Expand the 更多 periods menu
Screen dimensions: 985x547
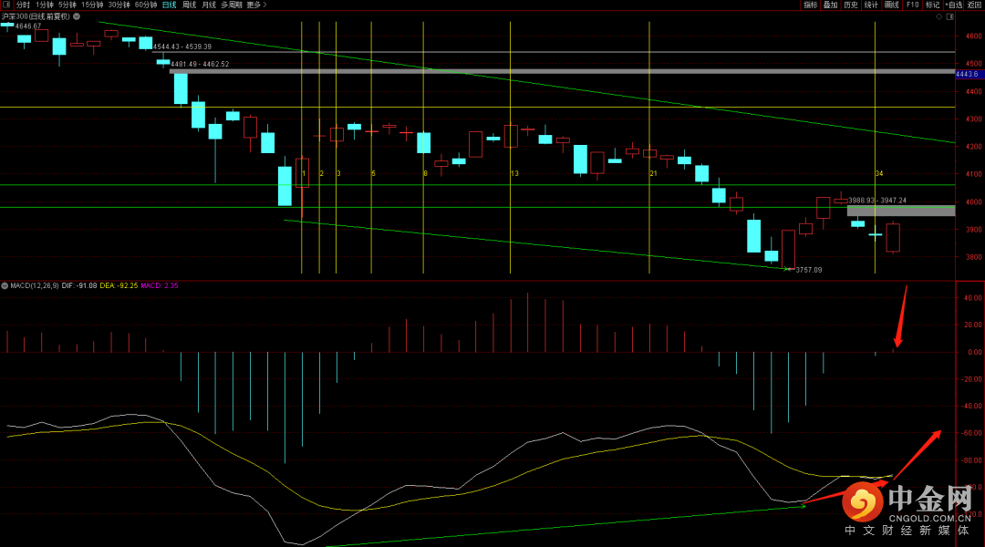click(x=256, y=5)
